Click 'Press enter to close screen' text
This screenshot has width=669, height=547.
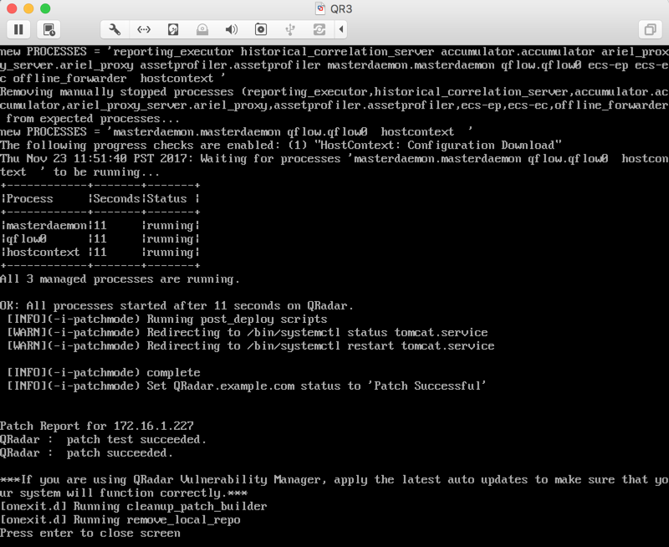[90, 534]
